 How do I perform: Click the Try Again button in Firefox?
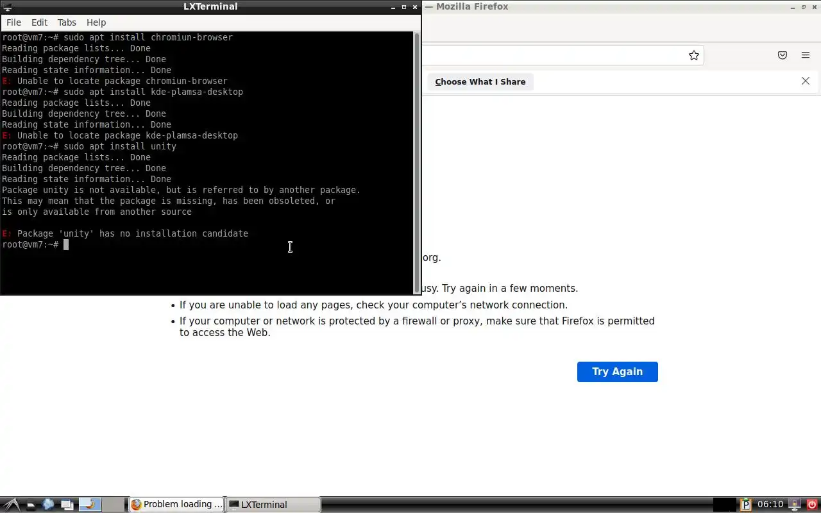617,372
